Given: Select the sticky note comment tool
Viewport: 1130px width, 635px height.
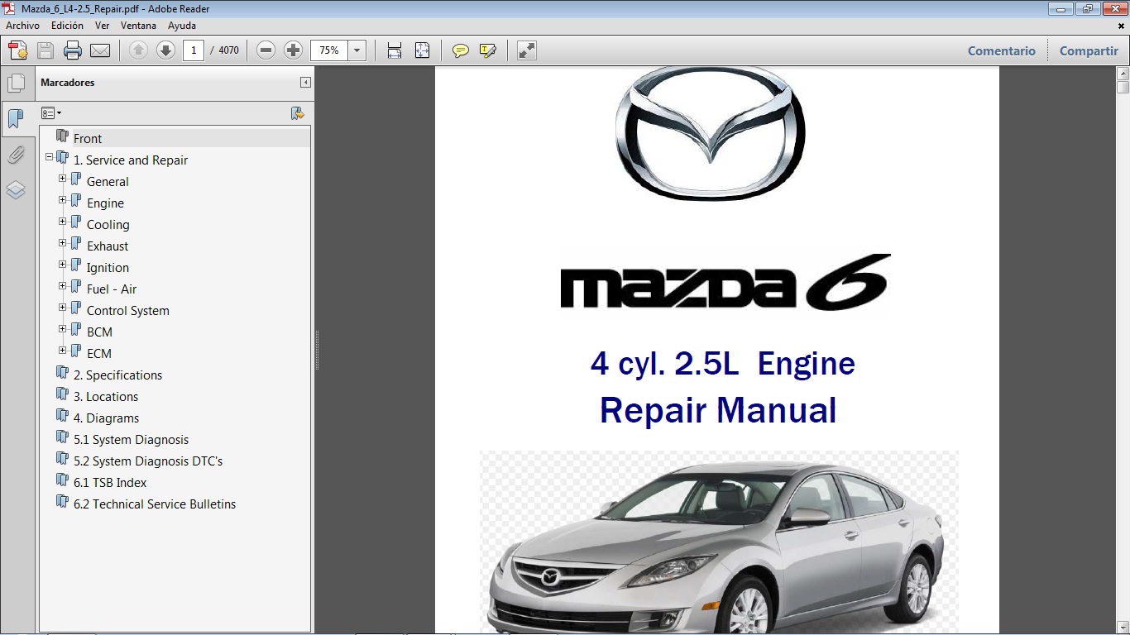Looking at the screenshot, I should tap(461, 50).
